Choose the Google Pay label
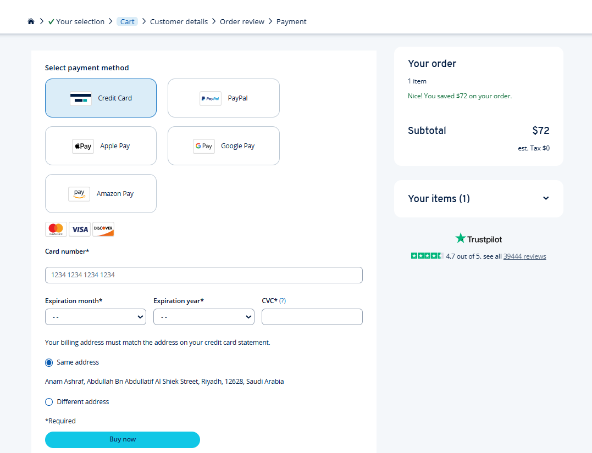 237,146
